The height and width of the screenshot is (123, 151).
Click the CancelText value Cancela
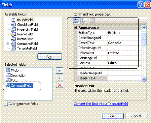pyautogui.click(x=115, y=43)
